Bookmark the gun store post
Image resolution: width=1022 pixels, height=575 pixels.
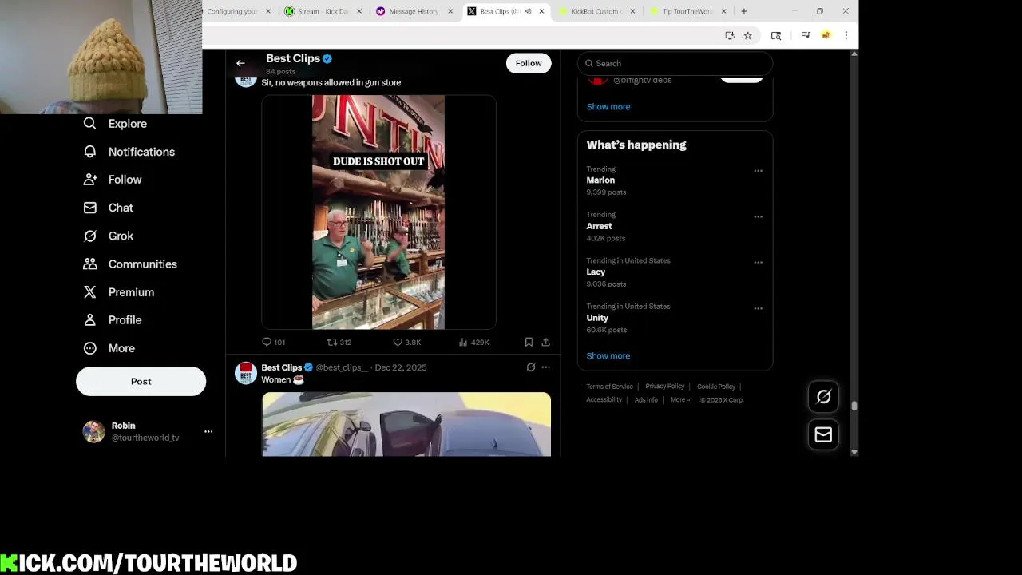click(x=529, y=342)
